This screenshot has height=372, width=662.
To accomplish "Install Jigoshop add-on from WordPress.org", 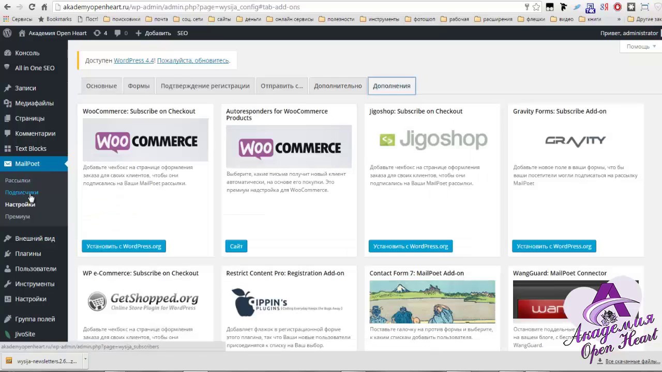I will click(411, 246).
